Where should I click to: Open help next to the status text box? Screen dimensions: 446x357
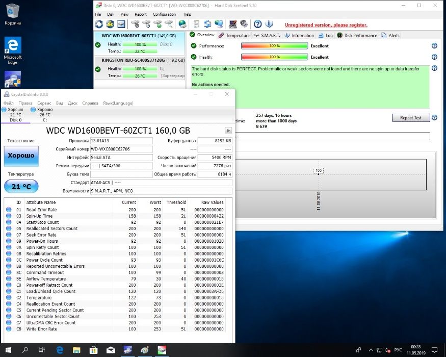click(x=434, y=68)
